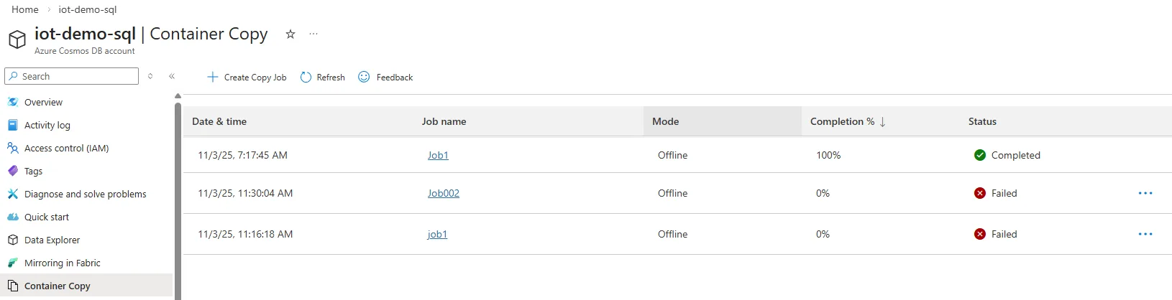Sort by the Completion % column header
Screen dimensions: 1172x300
coord(842,122)
